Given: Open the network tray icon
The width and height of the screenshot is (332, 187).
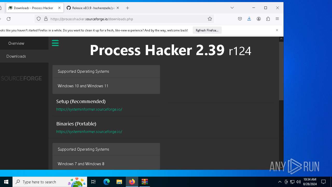Looking at the screenshot, I should 292,182.
